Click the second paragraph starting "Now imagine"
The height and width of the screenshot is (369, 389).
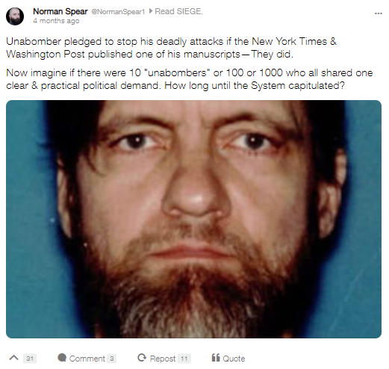click(190, 79)
